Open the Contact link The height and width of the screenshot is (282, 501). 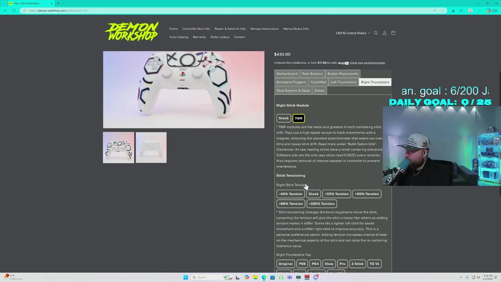pyautogui.click(x=240, y=37)
